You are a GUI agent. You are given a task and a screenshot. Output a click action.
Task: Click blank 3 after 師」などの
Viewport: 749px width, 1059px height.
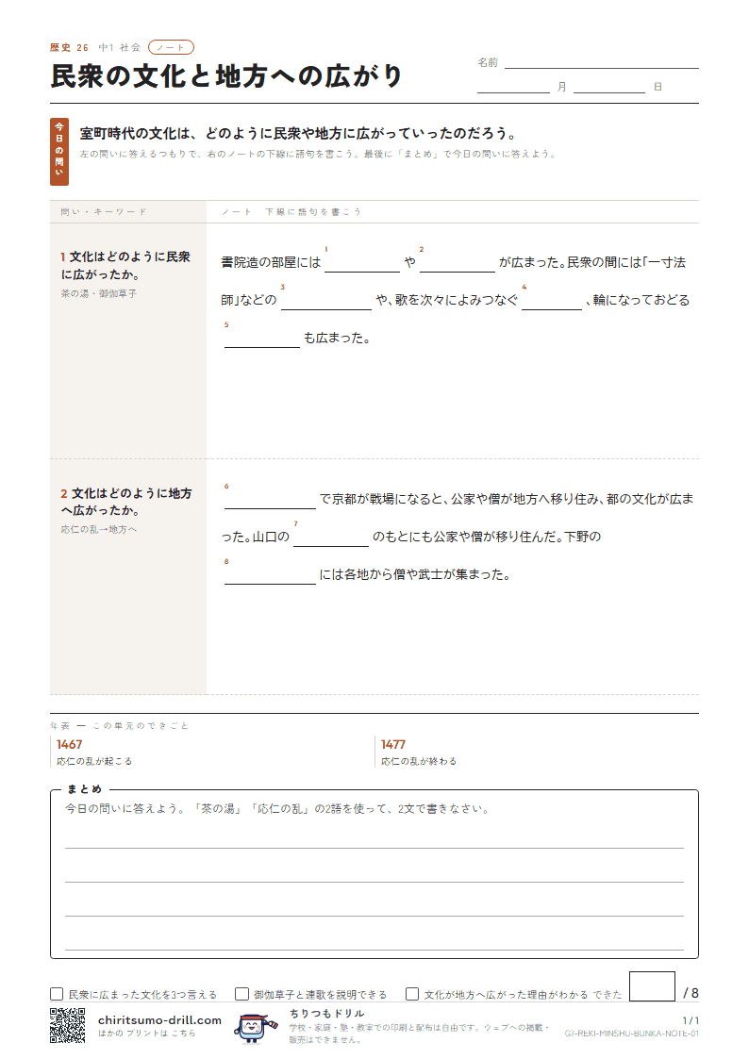326,301
